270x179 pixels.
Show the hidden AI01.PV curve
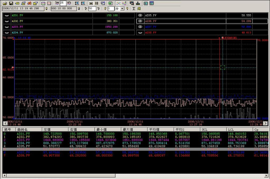pyautogui.click(x=7, y=15)
